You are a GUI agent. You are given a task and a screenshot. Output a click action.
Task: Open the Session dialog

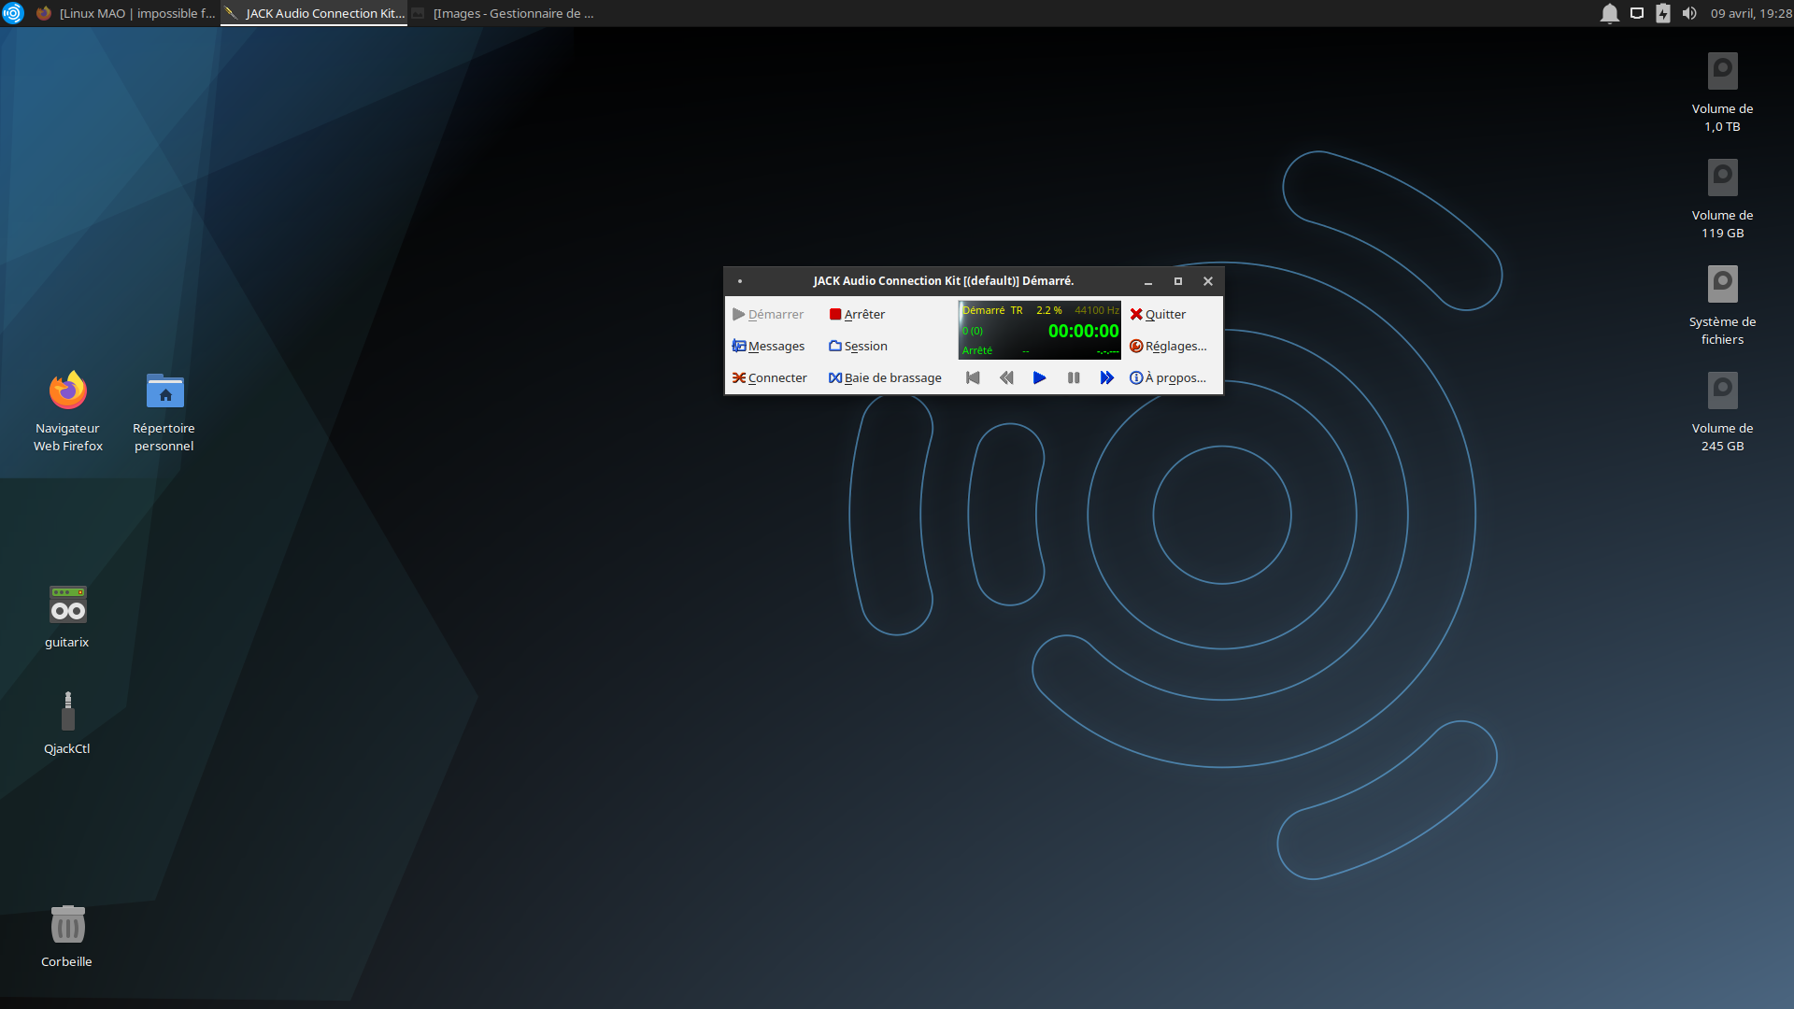tap(858, 346)
